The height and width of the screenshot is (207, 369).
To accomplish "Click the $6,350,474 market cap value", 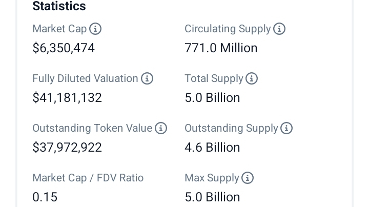I will pyautogui.click(x=64, y=48).
